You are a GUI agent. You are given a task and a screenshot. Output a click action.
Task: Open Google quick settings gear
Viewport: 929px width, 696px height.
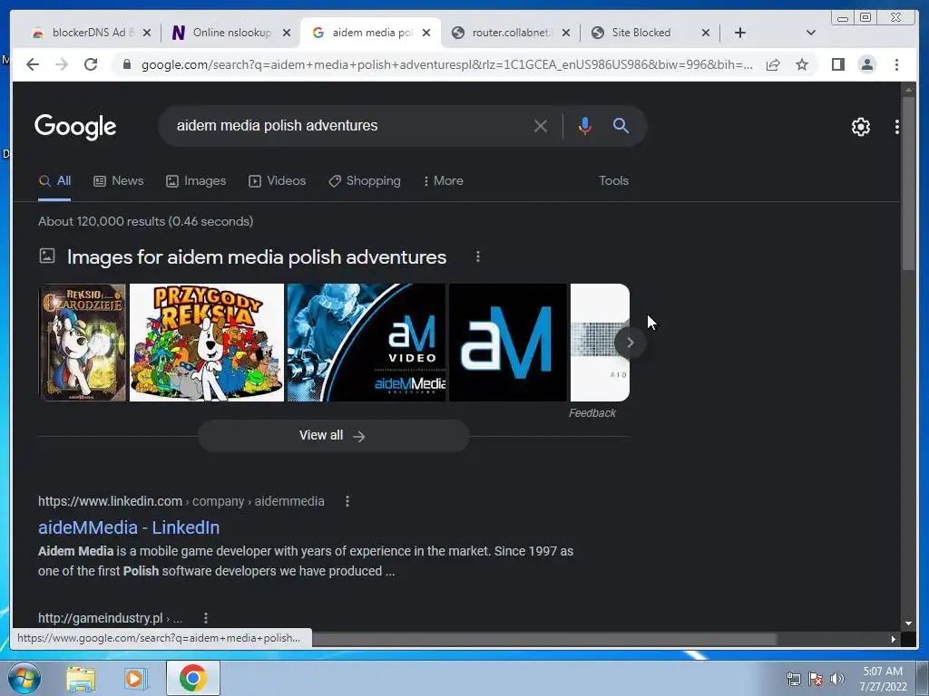click(860, 127)
